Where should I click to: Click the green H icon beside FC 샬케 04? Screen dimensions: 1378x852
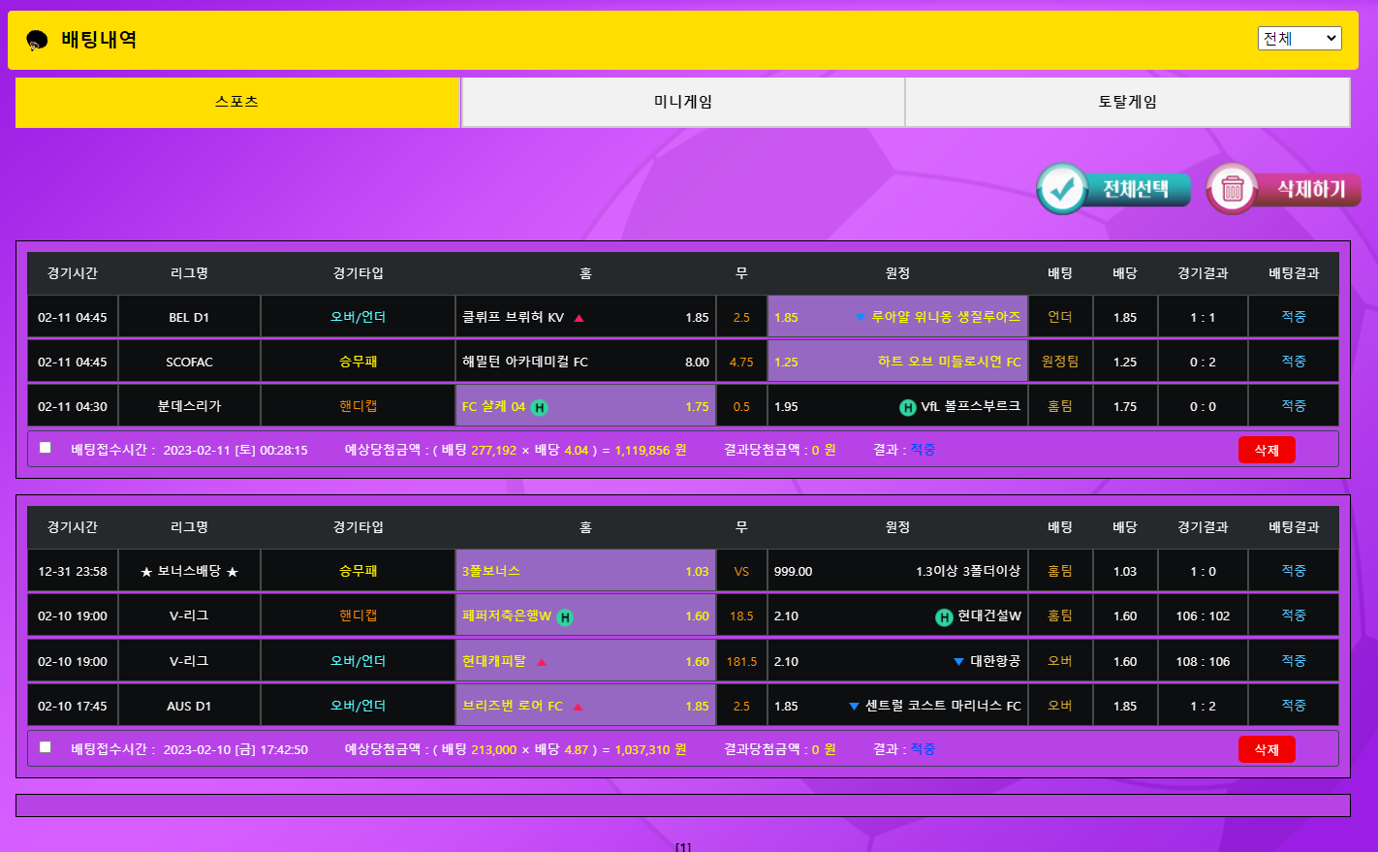pyautogui.click(x=540, y=407)
